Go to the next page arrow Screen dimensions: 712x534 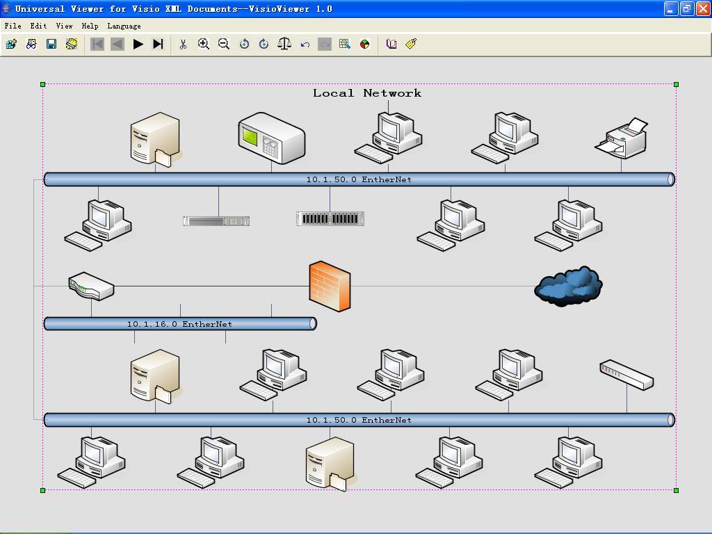coord(138,44)
